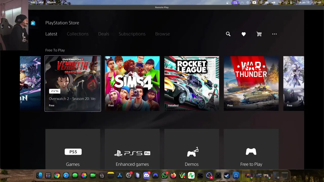Open the PS5 Pro Enhanced games tile

click(x=132, y=149)
